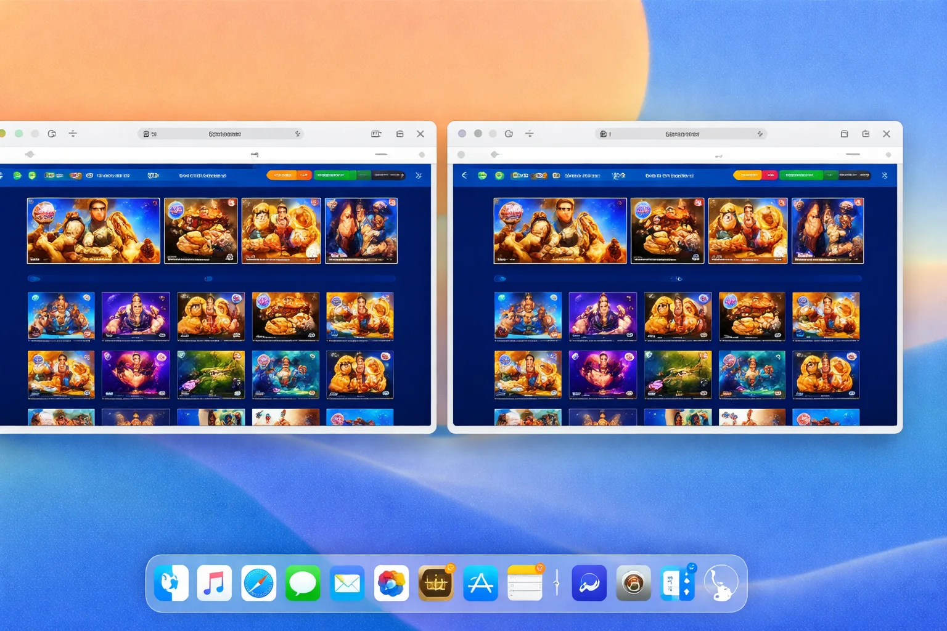Image resolution: width=947 pixels, height=631 pixels.
Task: Click the pin icon in right window's blue bar
Action: (885, 176)
